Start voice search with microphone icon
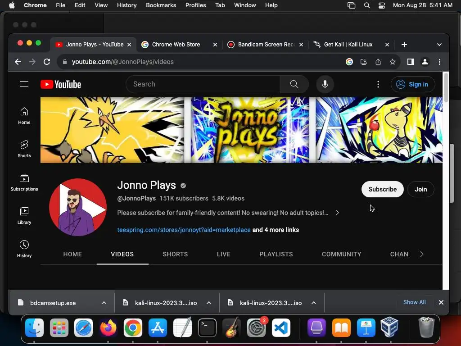Image resolution: width=461 pixels, height=346 pixels. tap(325, 84)
